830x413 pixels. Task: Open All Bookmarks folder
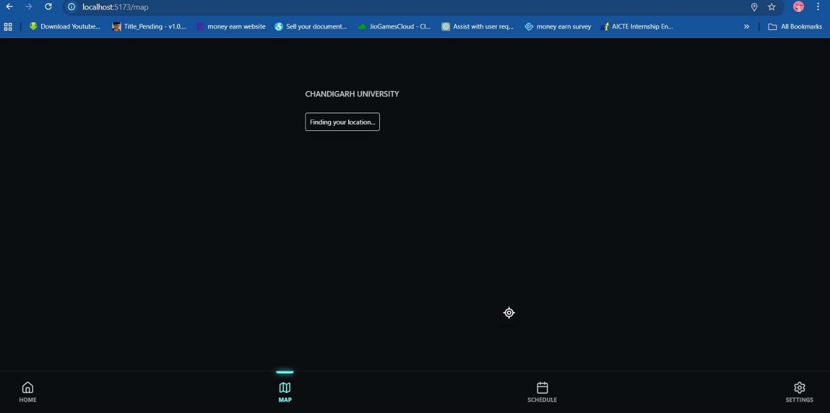(795, 26)
